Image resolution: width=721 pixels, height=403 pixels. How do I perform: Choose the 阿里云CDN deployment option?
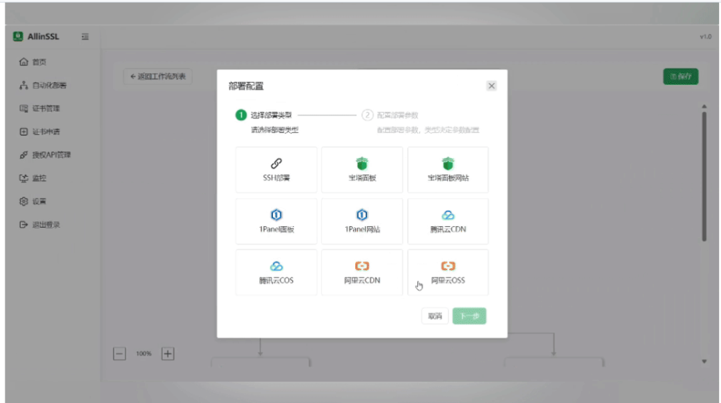coord(362,272)
